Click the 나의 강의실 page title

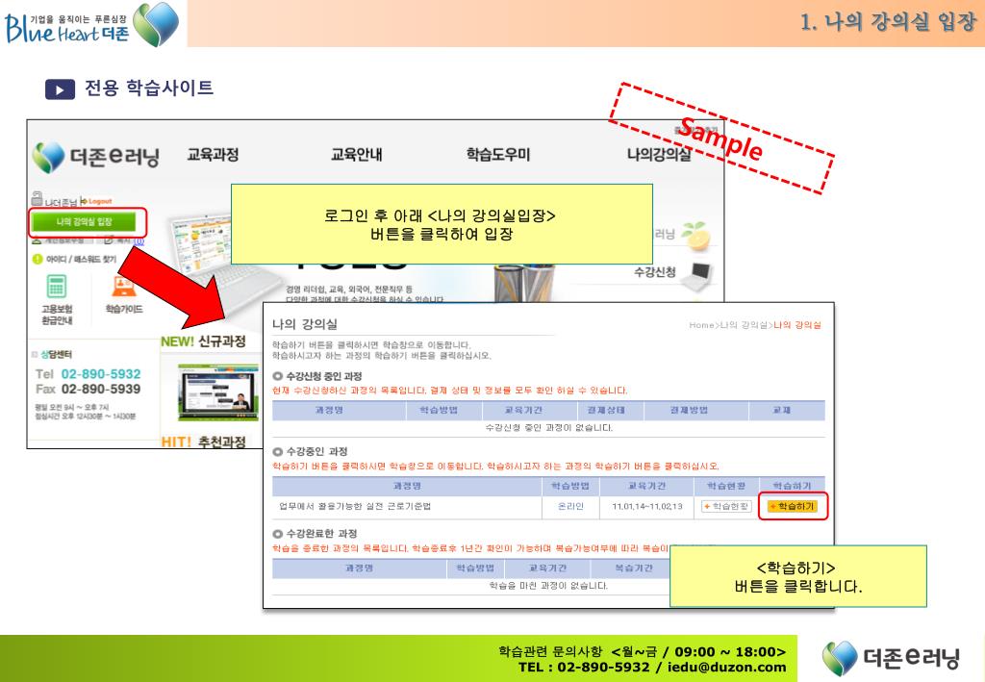pos(305,324)
